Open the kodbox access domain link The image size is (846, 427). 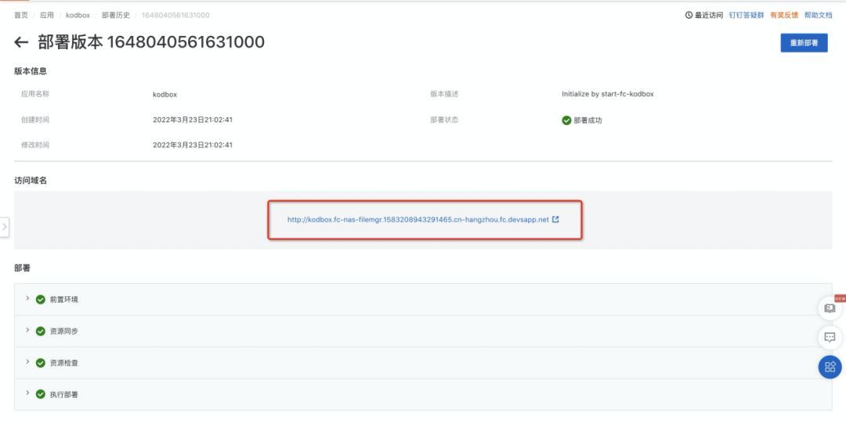coord(418,220)
